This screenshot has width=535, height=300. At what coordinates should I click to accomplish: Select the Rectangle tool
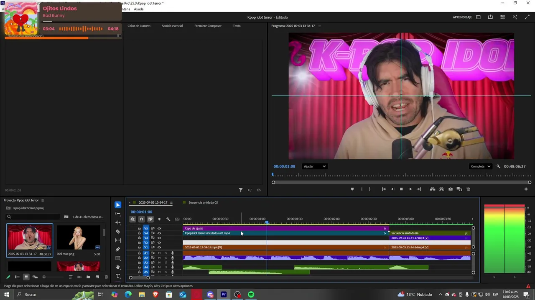(x=118, y=258)
